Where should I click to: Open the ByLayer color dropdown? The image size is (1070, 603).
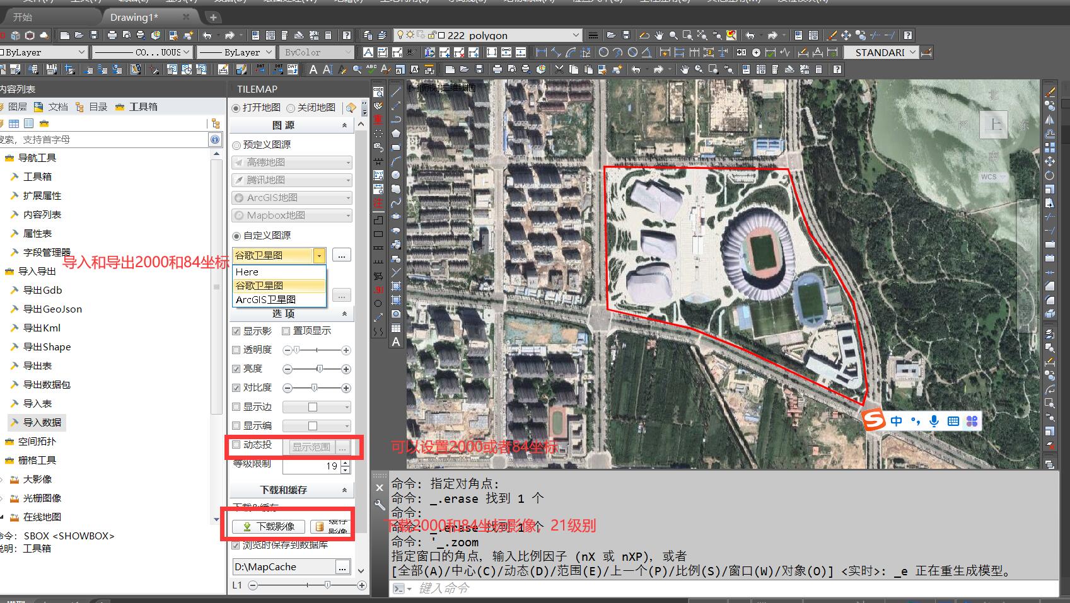[81, 52]
